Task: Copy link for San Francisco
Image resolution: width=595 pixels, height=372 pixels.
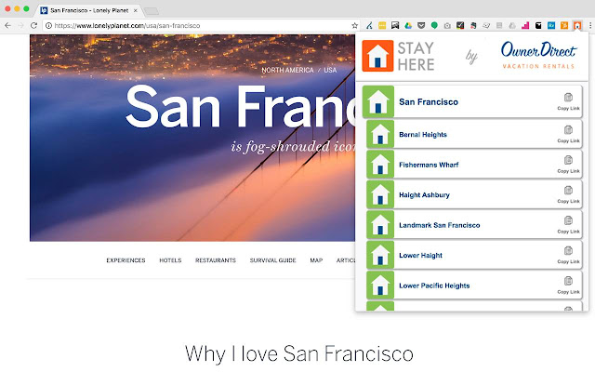Action: (x=568, y=101)
